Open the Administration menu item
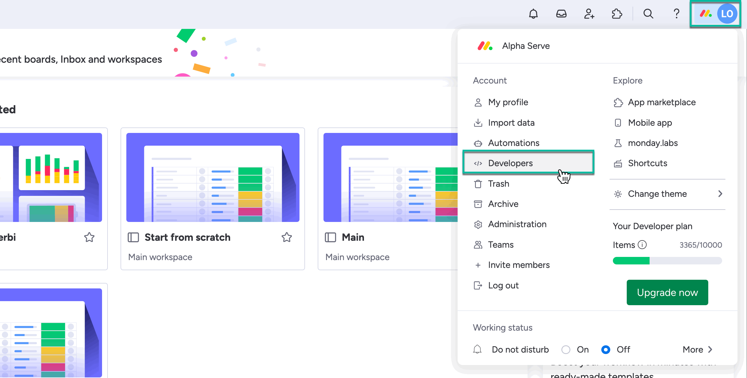Viewport: 747px width, 378px height. 517,224
